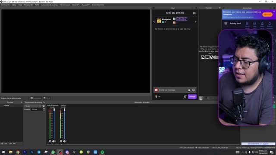The image size is (276, 155).
Task: Undock the Transiciones de escena panel
Action: click(x=44, y=102)
